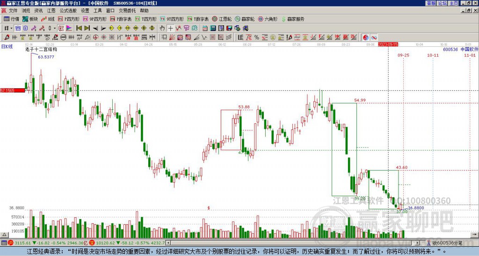This screenshot has width=479, height=256.
Task: Expand the candlestick style dropdown arrow
Action: [x=55, y=28]
